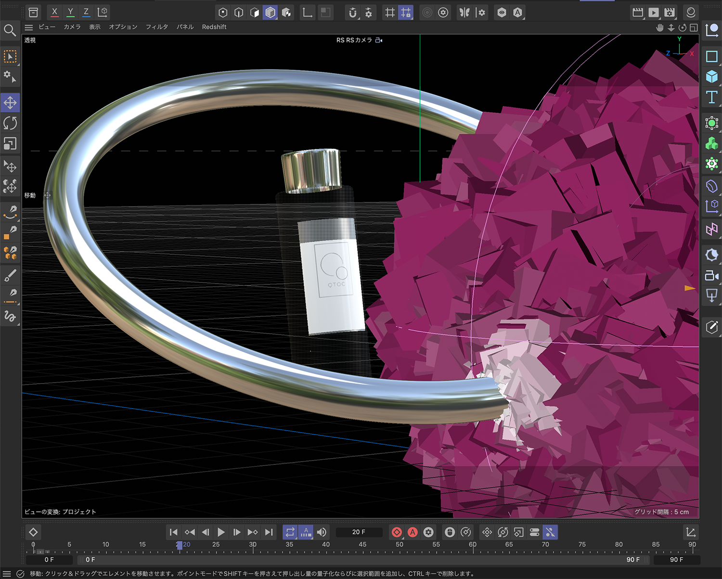Toggle Y axis lock
Image resolution: width=722 pixels, height=579 pixels.
(x=70, y=12)
